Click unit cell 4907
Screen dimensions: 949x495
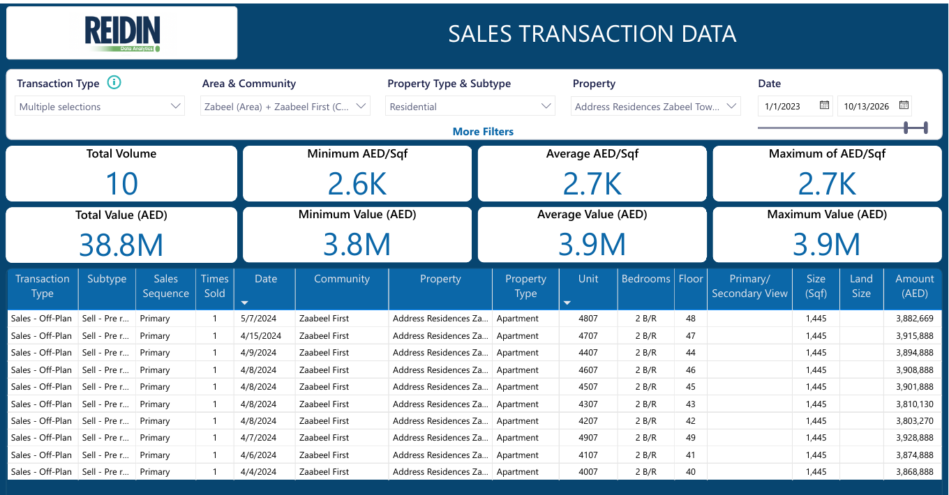[x=588, y=438]
